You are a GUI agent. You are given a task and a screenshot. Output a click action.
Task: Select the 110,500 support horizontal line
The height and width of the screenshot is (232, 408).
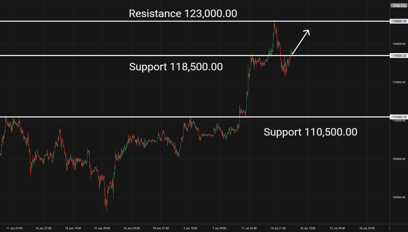195,117
